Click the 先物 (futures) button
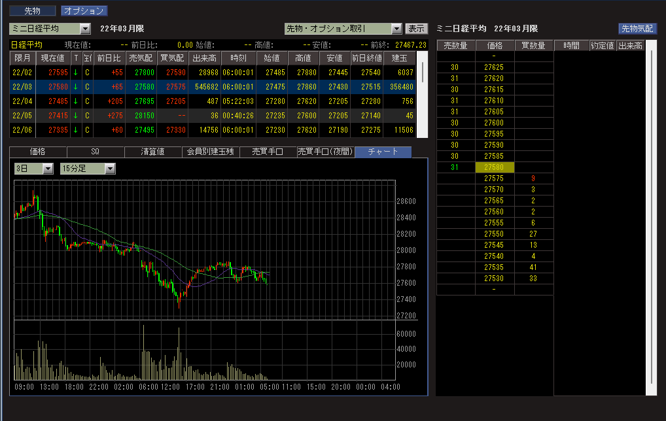This screenshot has width=666, height=421. point(32,11)
